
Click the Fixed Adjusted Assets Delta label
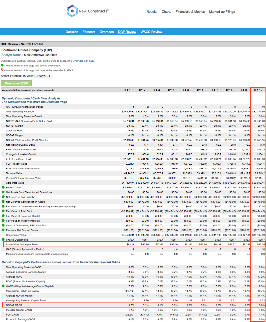[x=22, y=150]
